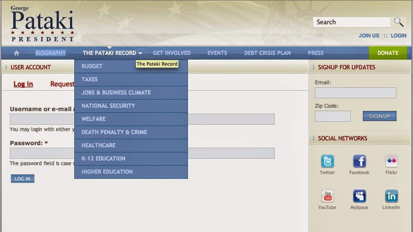413x232 pixels.
Task: Select K-12 Education menu entry
Action: [131, 158]
